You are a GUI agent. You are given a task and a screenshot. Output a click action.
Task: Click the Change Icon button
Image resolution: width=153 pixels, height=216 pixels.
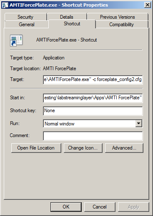click(x=83, y=148)
